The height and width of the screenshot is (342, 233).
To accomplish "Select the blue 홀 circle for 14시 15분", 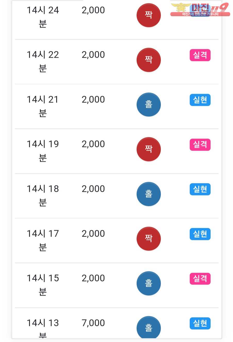I will pos(149,283).
